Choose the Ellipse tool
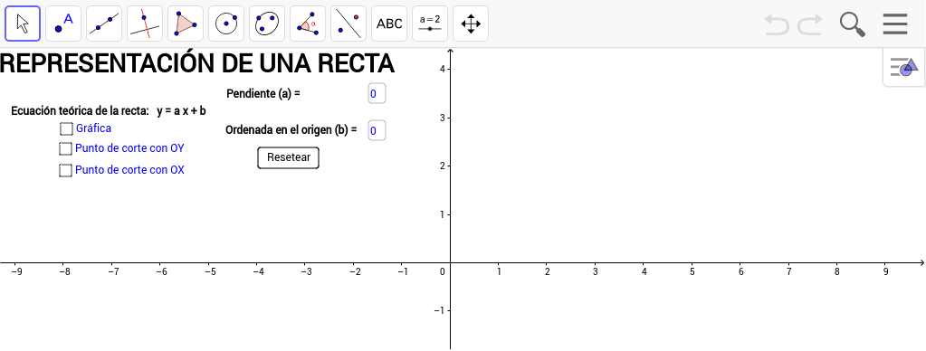 point(267,24)
